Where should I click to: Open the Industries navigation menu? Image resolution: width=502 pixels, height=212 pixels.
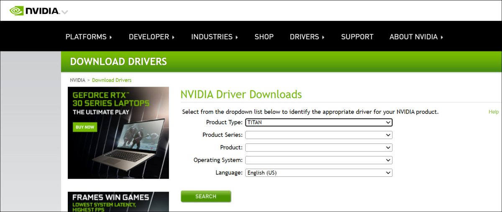(214, 37)
